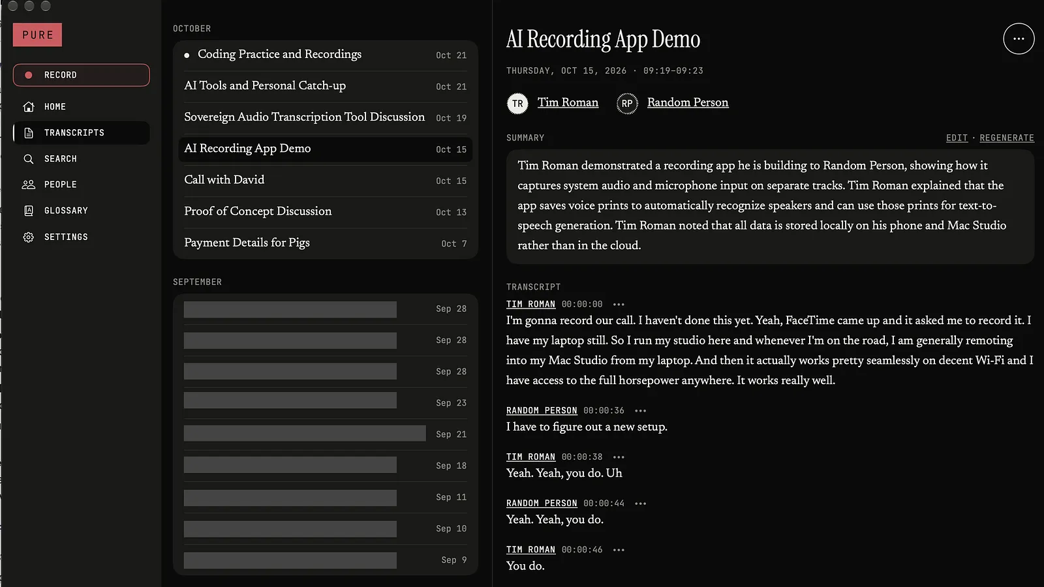Open options dots at timestamp 00:00:46
The width and height of the screenshot is (1044, 587).
click(619, 550)
